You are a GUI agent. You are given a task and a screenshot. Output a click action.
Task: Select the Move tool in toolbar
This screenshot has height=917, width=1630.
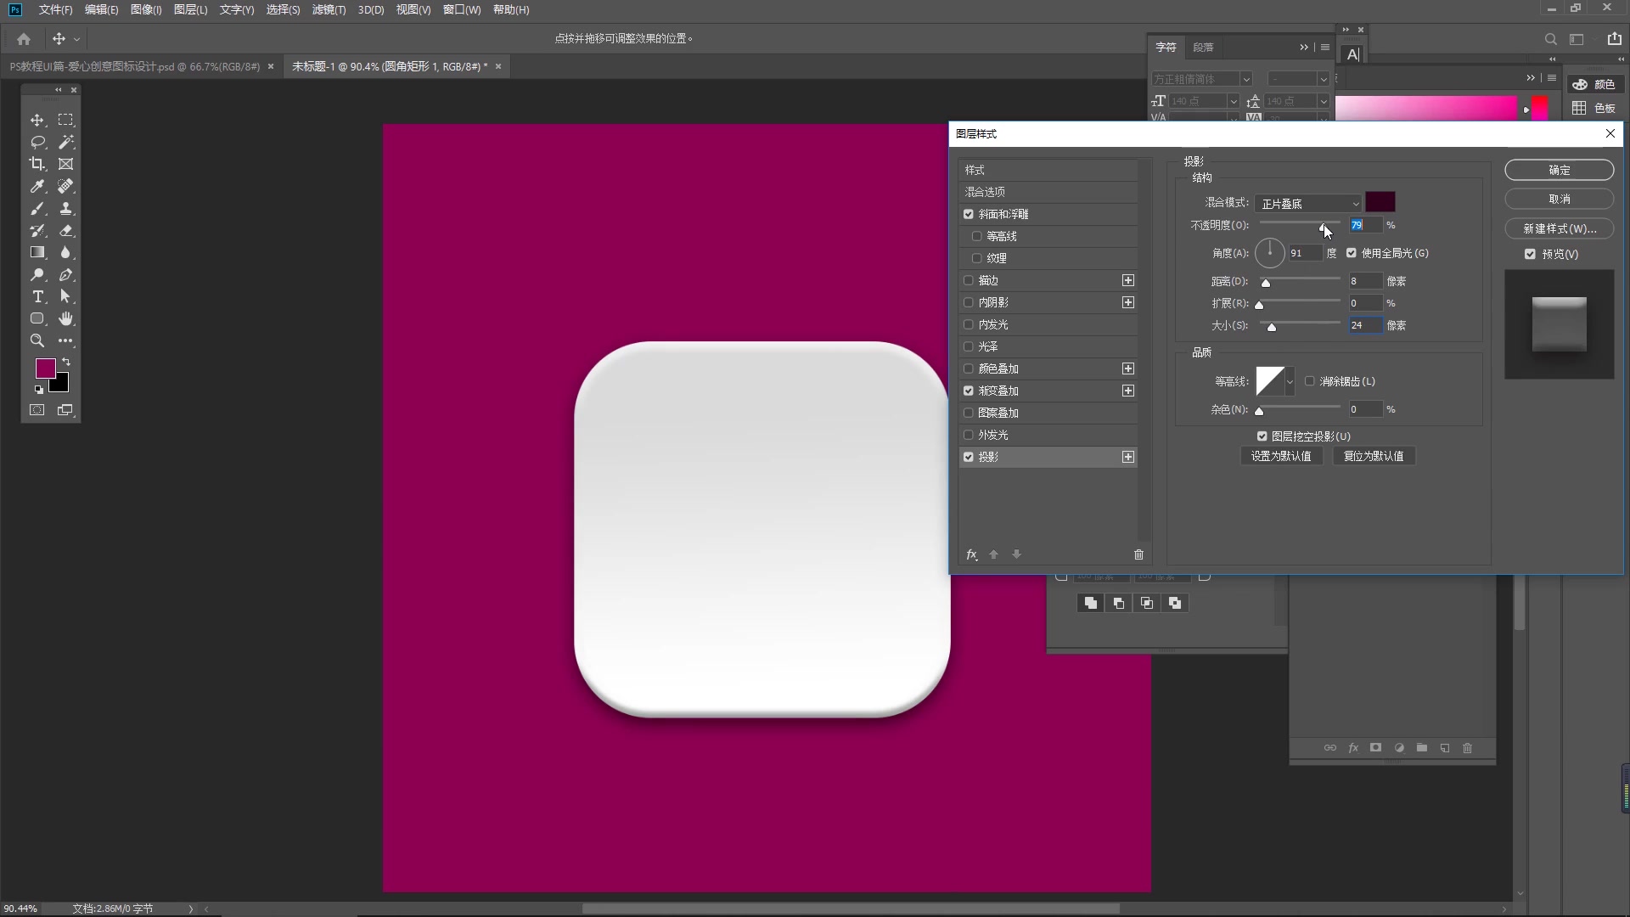click(x=37, y=120)
